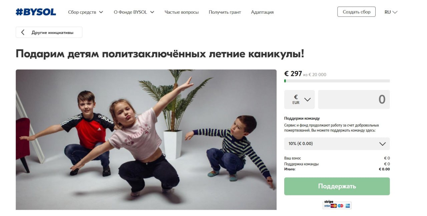The width and height of the screenshot is (427, 216).
Task: Open the Получить грант page
Action: (x=225, y=12)
